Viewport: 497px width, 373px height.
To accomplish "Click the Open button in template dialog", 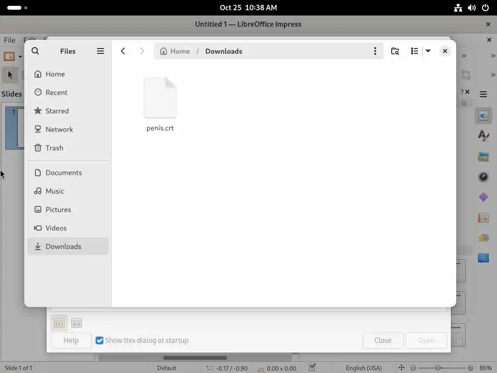I will (426, 340).
